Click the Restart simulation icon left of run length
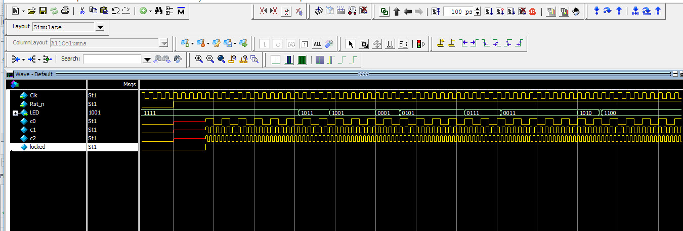This screenshot has width=683, height=231. 436,12
